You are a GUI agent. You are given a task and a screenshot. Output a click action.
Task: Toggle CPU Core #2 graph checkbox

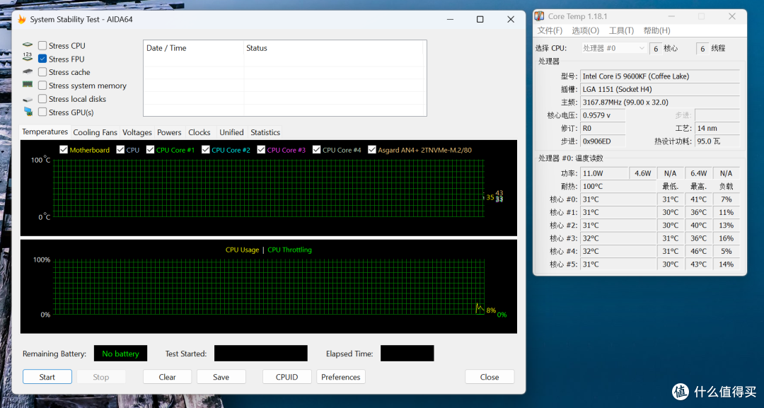[206, 149]
